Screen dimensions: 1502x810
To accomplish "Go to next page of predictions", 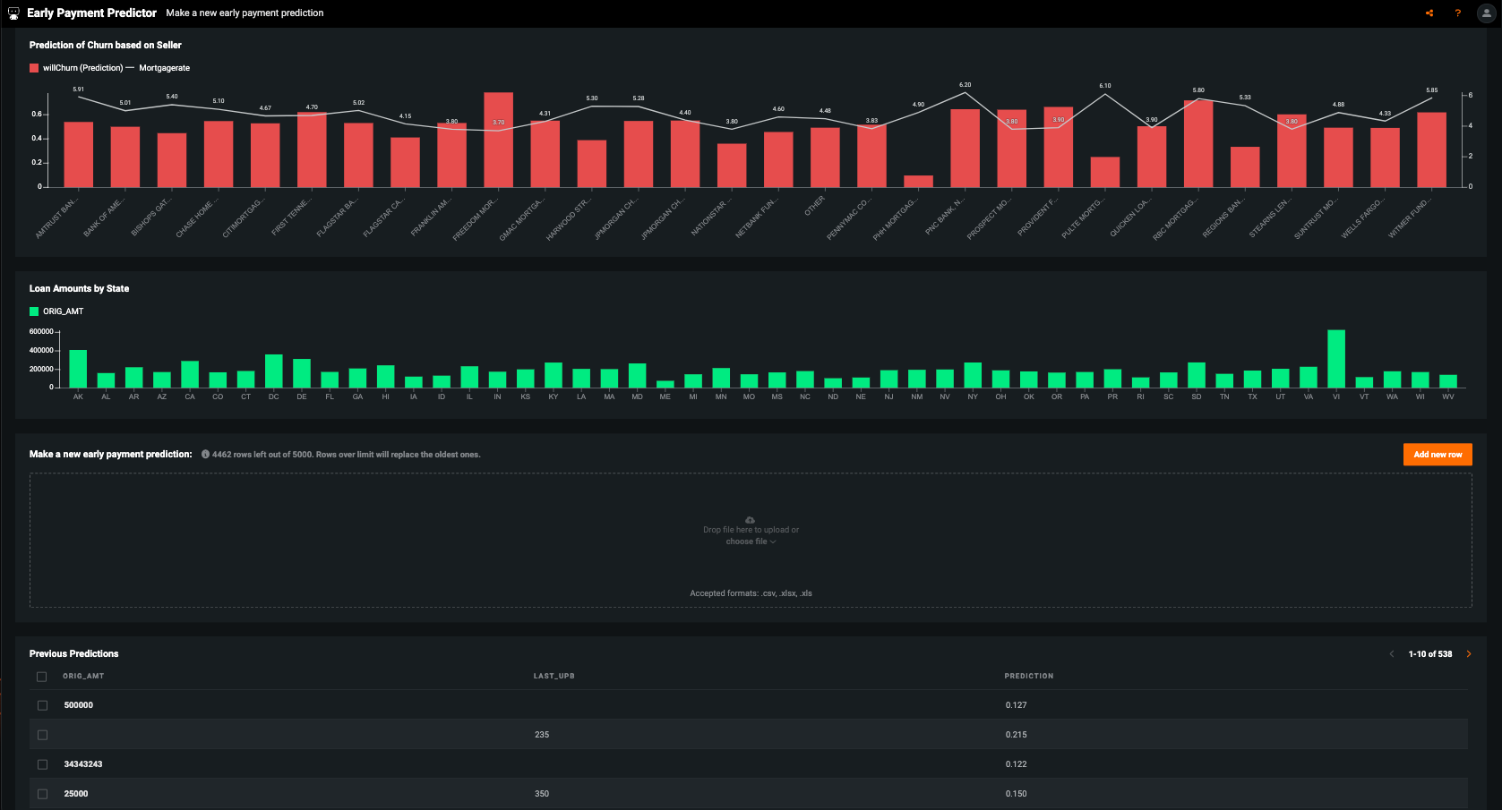I will [x=1469, y=654].
